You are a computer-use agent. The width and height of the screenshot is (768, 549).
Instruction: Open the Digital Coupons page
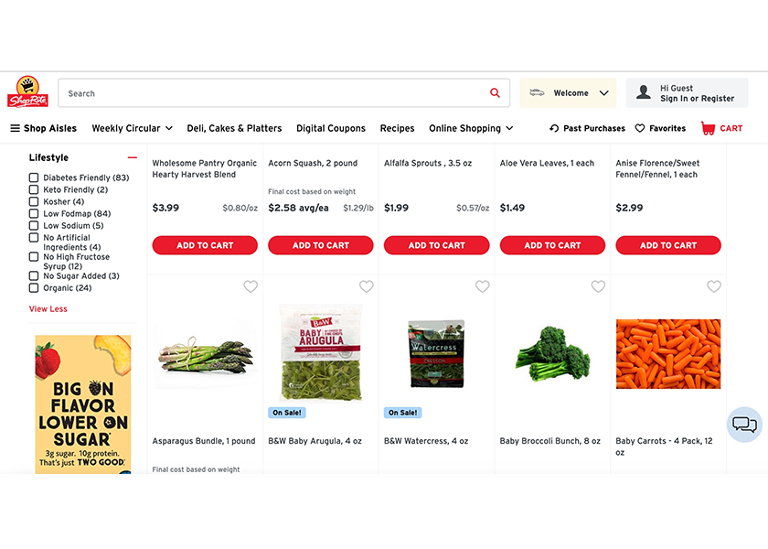point(331,128)
